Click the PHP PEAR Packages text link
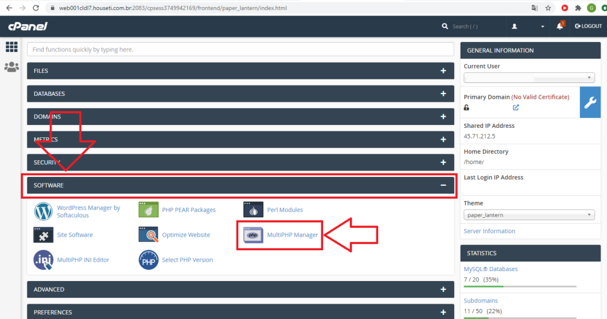This screenshot has height=319, width=607. [189, 210]
